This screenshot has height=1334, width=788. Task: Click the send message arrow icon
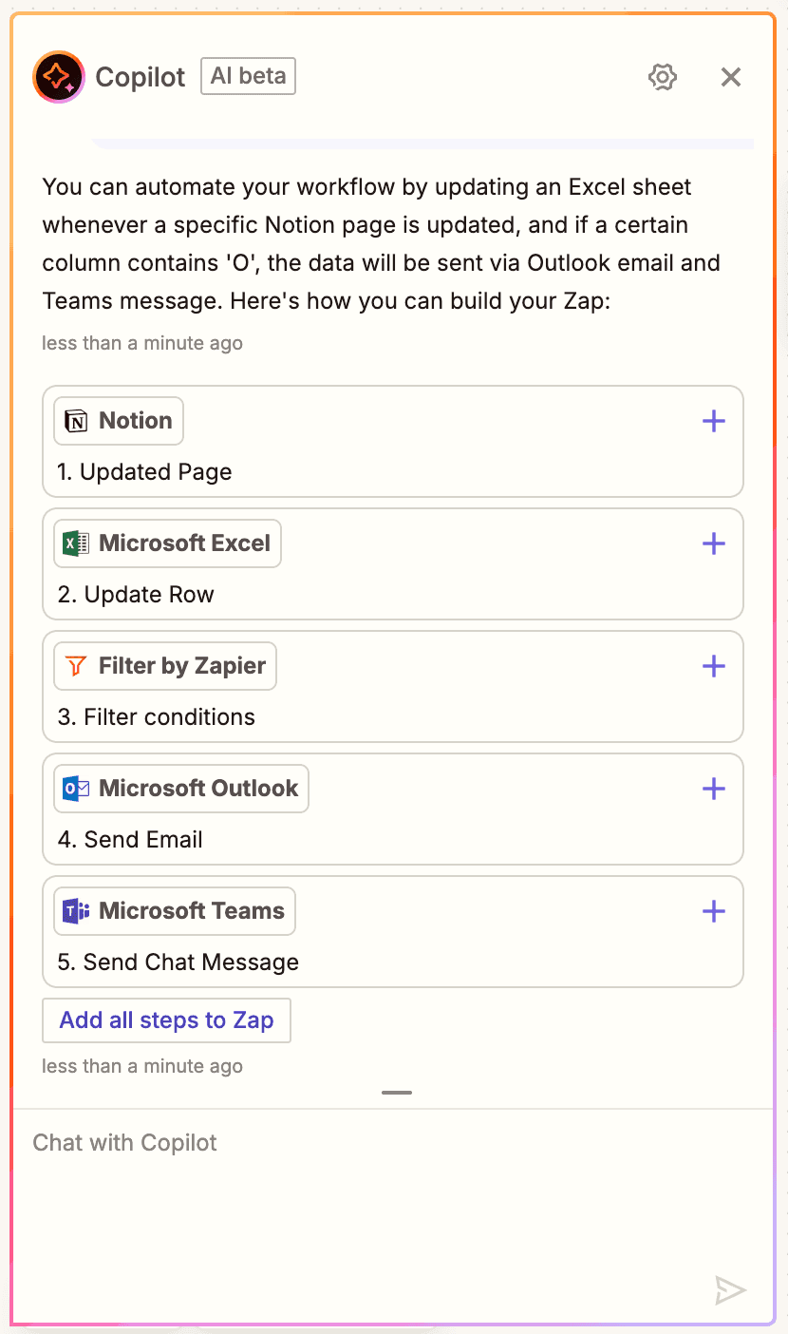(x=730, y=1289)
